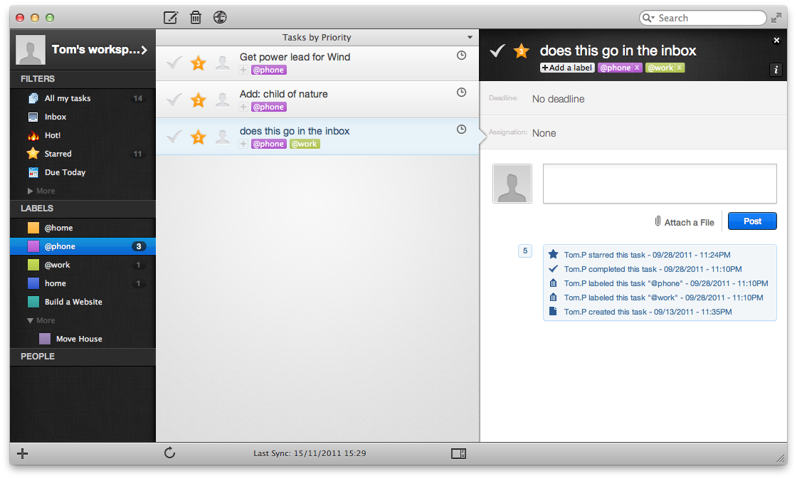This screenshot has width=797, height=479.
Task: Open info icon in task detail header
Action: tap(776, 70)
